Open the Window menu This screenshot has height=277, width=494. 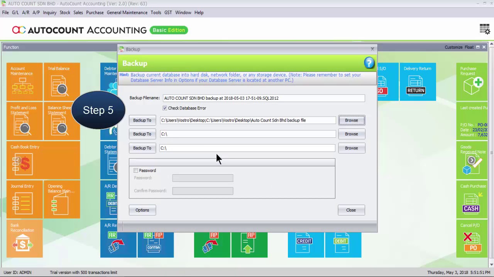coord(183,12)
